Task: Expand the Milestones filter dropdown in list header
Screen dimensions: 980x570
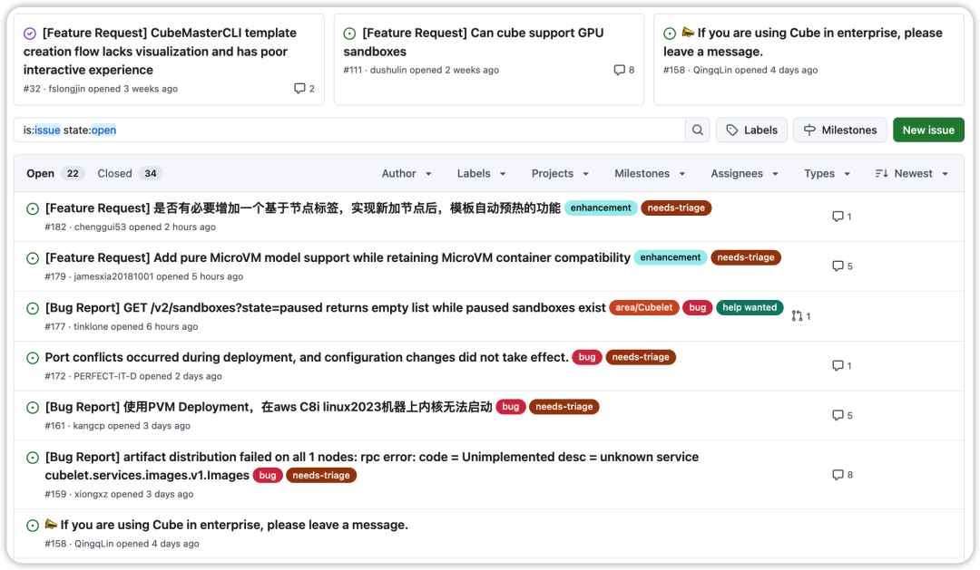Action: point(650,174)
